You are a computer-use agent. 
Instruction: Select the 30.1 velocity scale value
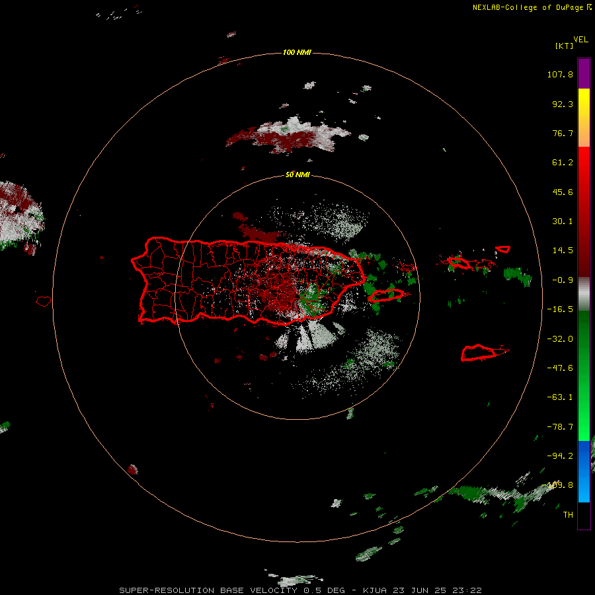coord(563,221)
